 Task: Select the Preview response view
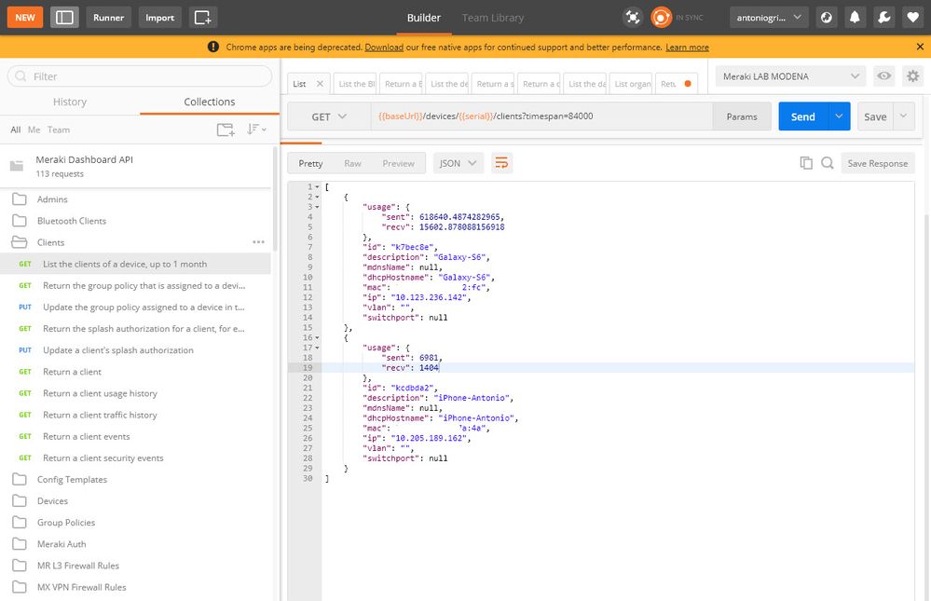tap(399, 163)
